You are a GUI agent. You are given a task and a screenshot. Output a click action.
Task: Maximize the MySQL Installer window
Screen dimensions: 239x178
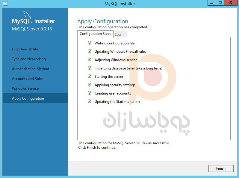pos(220,3)
